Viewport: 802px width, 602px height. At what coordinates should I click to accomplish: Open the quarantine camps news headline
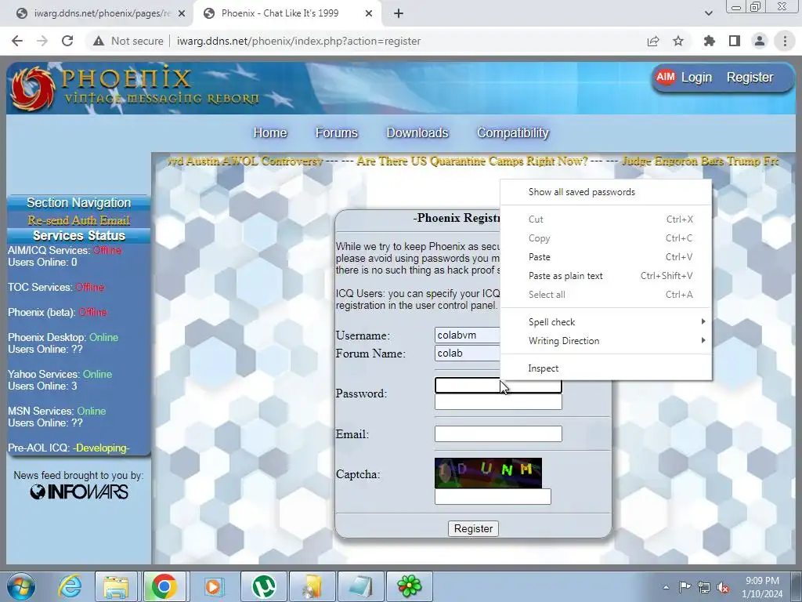pyautogui.click(x=472, y=161)
